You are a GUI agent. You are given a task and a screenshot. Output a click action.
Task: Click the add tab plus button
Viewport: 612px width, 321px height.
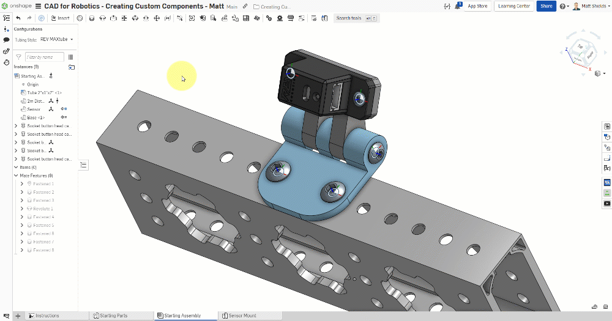pos(18,315)
